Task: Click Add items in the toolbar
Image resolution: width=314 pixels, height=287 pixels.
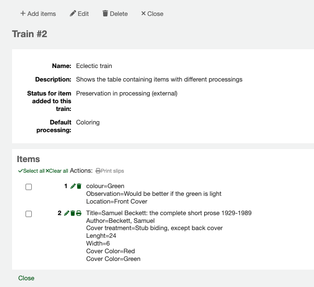Action: (x=38, y=14)
